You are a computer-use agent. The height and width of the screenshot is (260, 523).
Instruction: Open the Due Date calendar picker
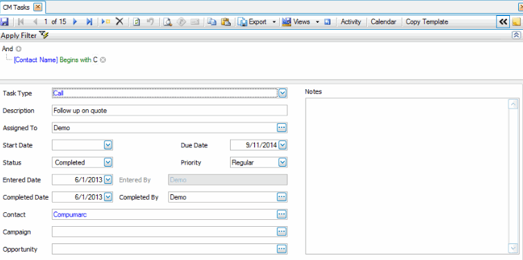283,145
